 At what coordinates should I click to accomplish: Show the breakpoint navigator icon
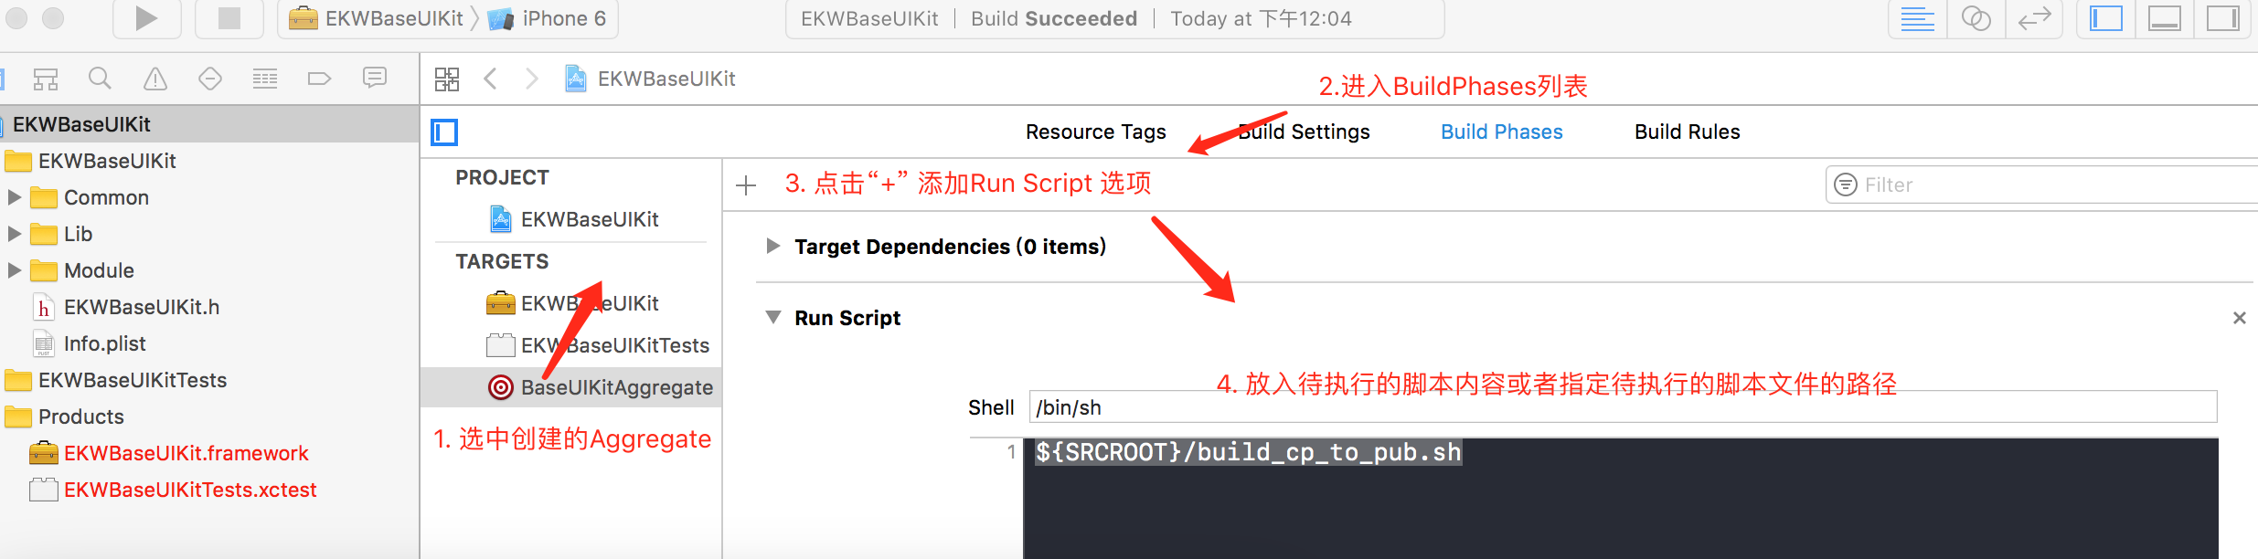pos(319,79)
